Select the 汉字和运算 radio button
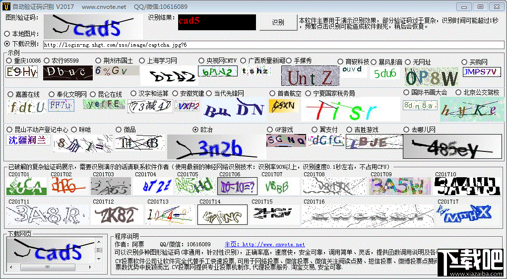This screenshot has width=507, height=279. (x=133, y=93)
